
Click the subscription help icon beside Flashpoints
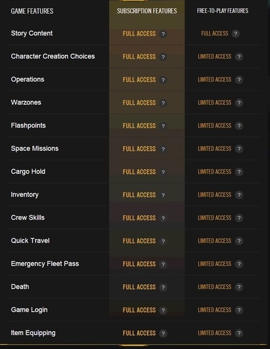pos(163,126)
